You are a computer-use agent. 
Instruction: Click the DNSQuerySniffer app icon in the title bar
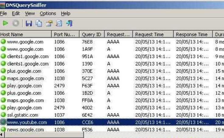click(x=2, y=5)
